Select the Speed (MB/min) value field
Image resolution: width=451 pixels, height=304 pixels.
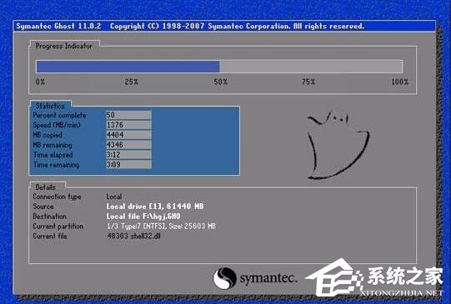tap(129, 125)
